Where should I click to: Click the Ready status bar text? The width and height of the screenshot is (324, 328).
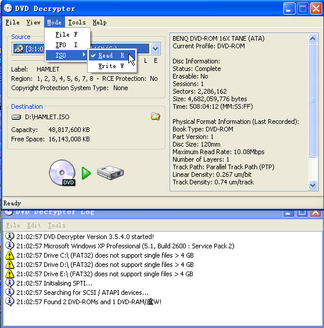(x=12, y=203)
